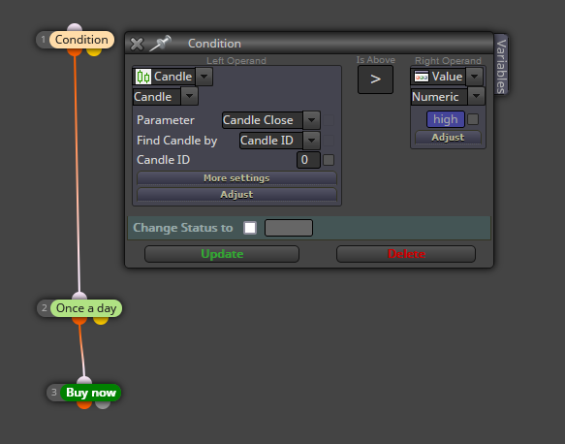Image resolution: width=565 pixels, height=444 pixels.
Task: Click the Find Candle by label
Action: [x=177, y=141]
